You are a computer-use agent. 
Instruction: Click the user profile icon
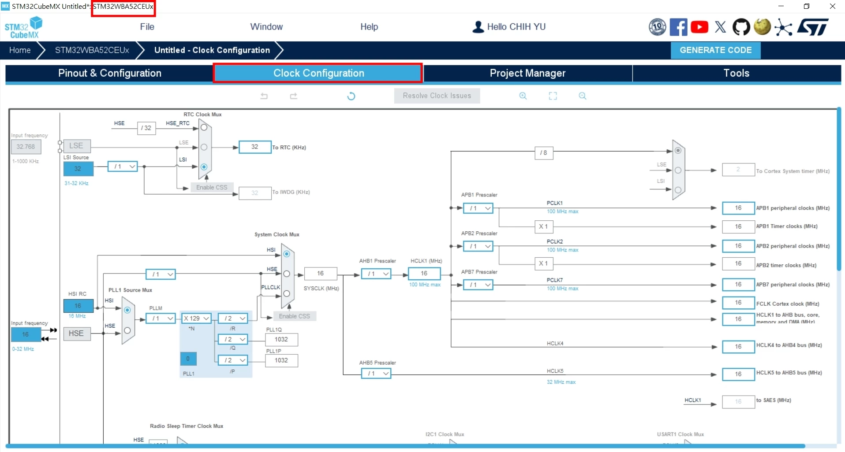478,27
